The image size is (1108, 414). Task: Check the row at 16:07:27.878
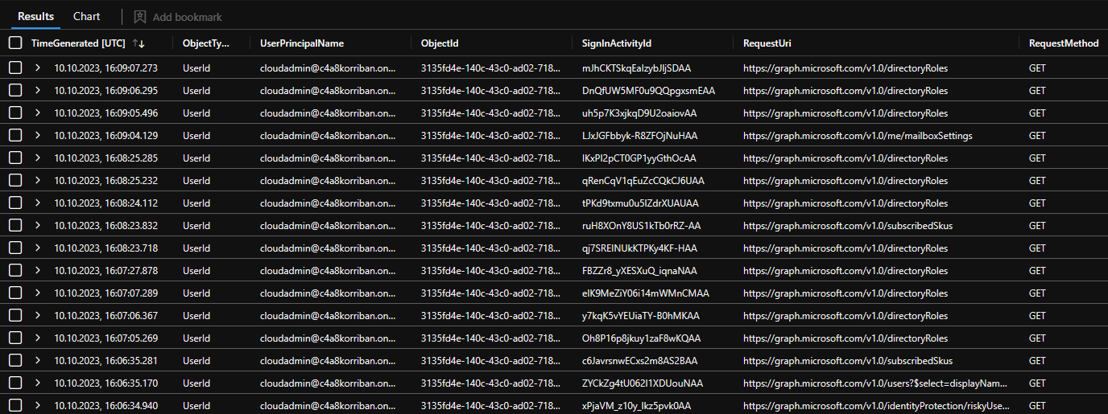tap(15, 271)
